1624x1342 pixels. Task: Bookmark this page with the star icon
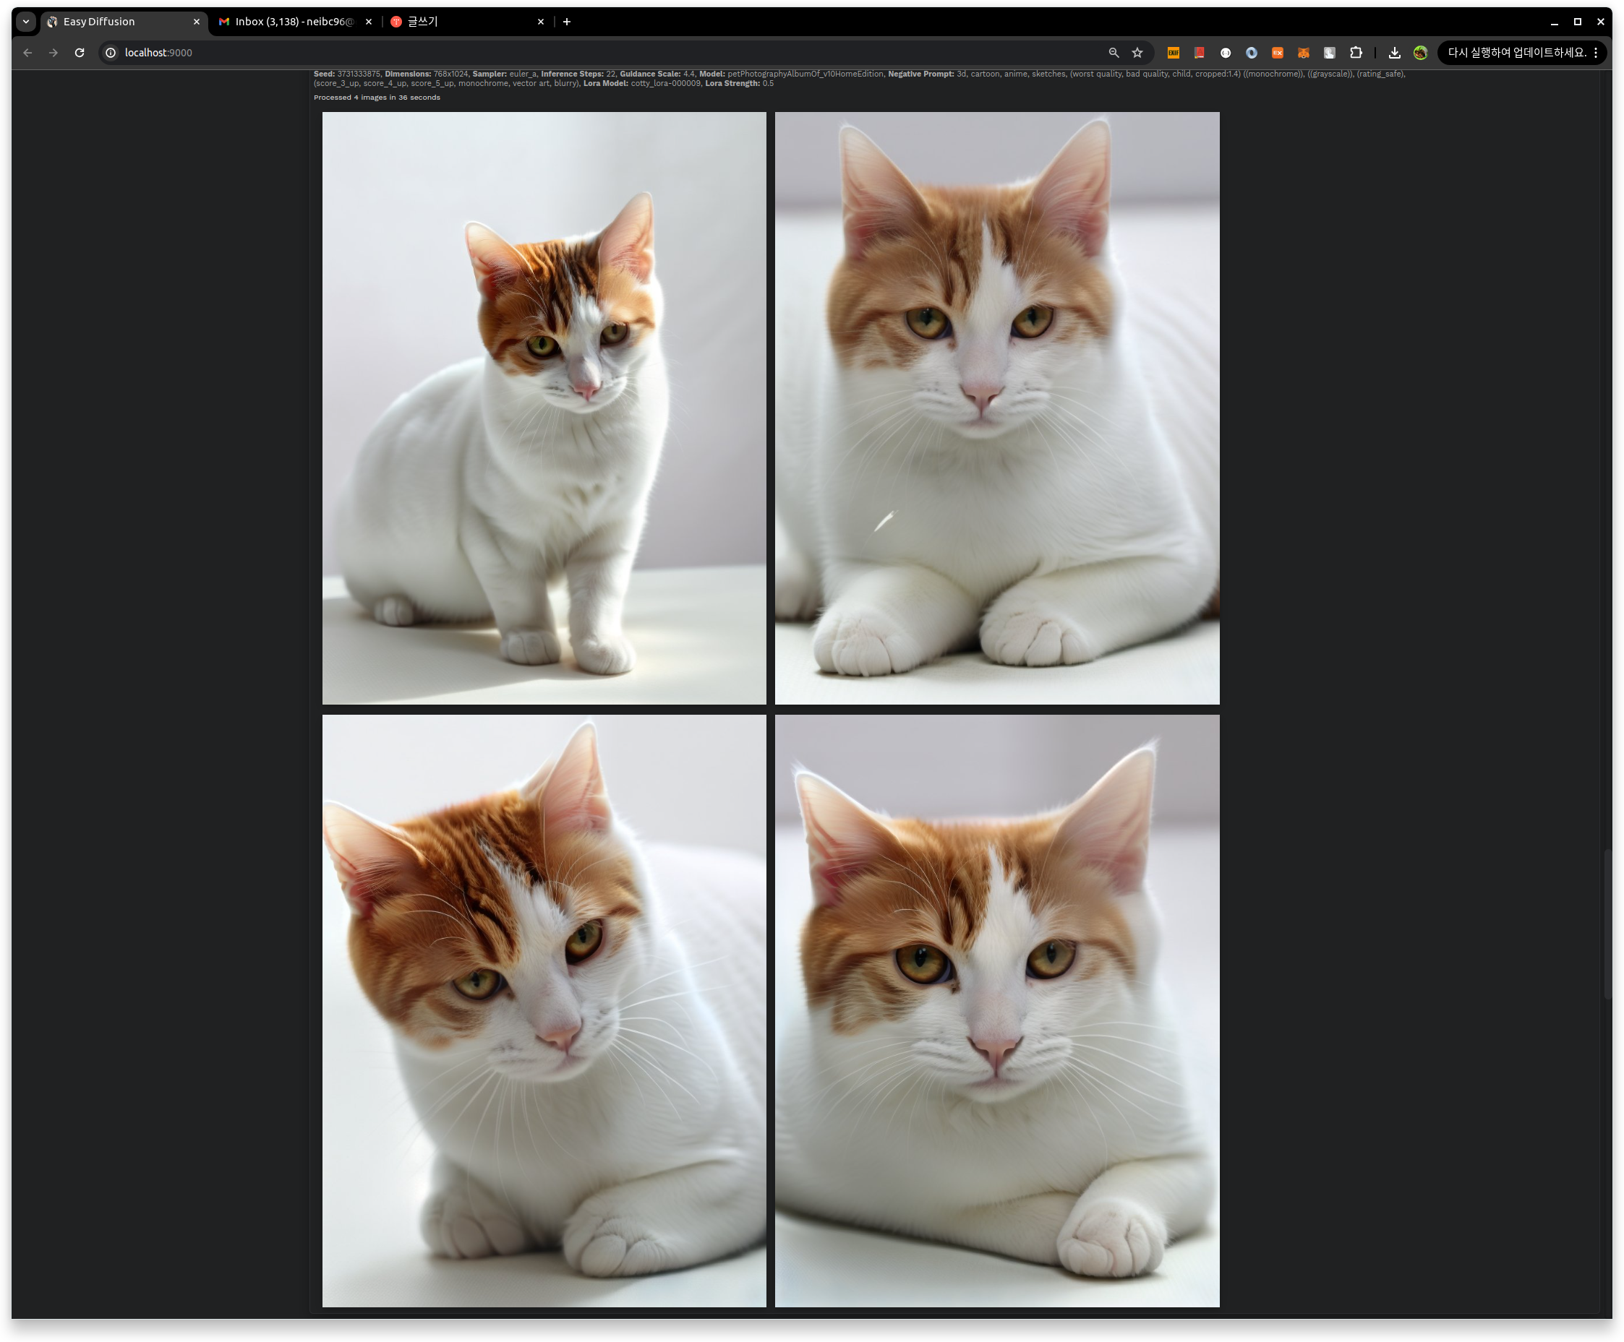coord(1137,53)
